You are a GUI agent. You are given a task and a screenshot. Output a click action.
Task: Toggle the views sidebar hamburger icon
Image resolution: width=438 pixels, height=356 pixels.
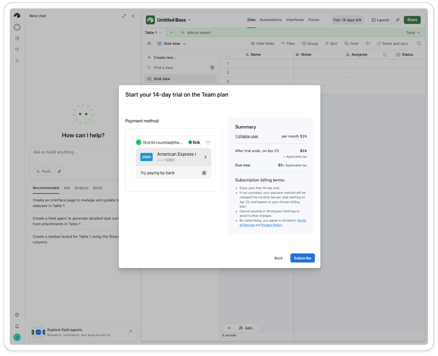(149, 43)
